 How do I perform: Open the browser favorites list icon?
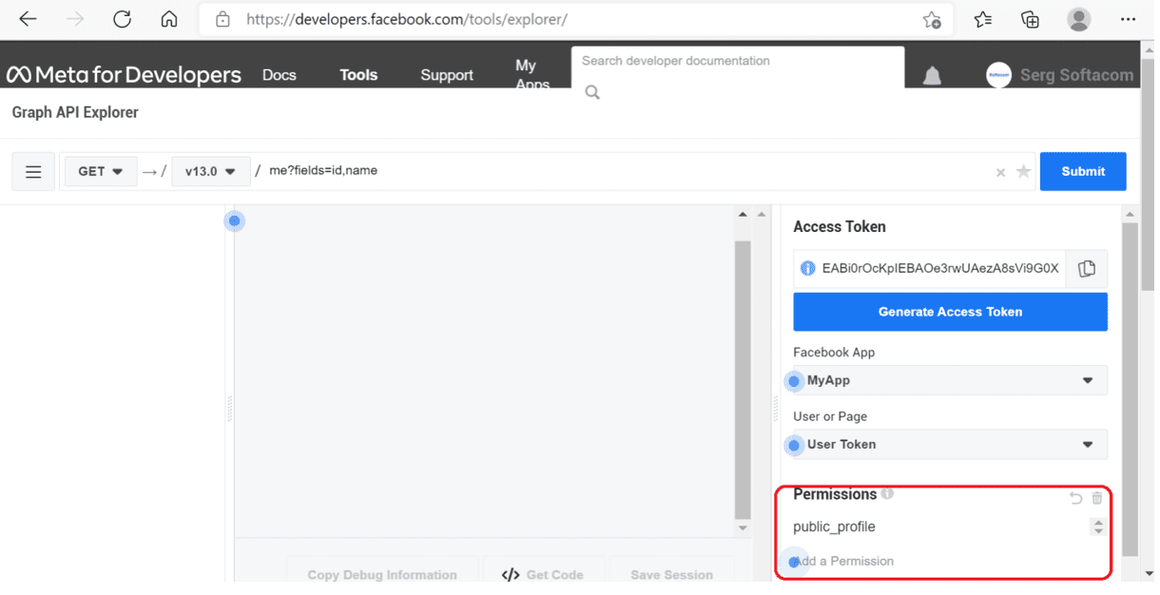(983, 19)
